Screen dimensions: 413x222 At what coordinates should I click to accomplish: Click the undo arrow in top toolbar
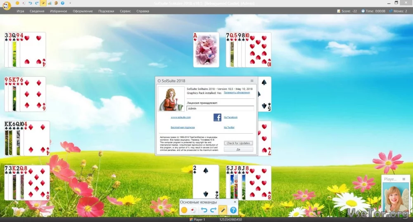pos(31,3)
